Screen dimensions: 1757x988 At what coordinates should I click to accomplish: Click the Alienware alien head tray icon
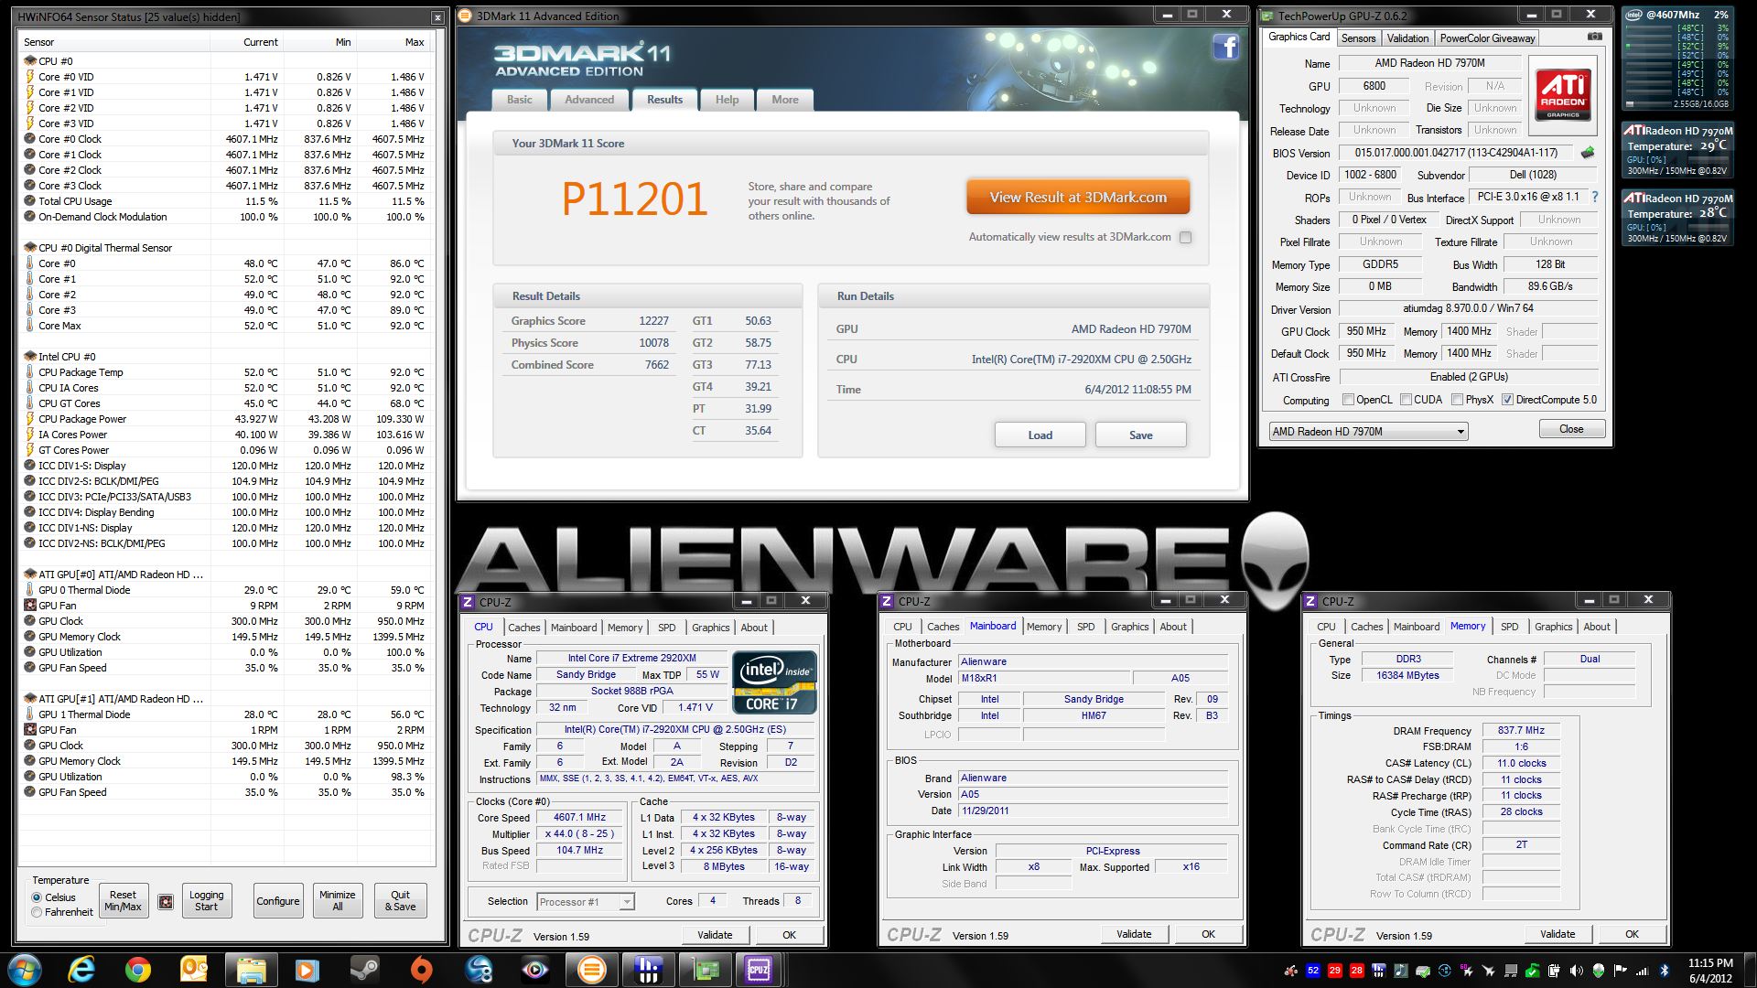[1599, 971]
